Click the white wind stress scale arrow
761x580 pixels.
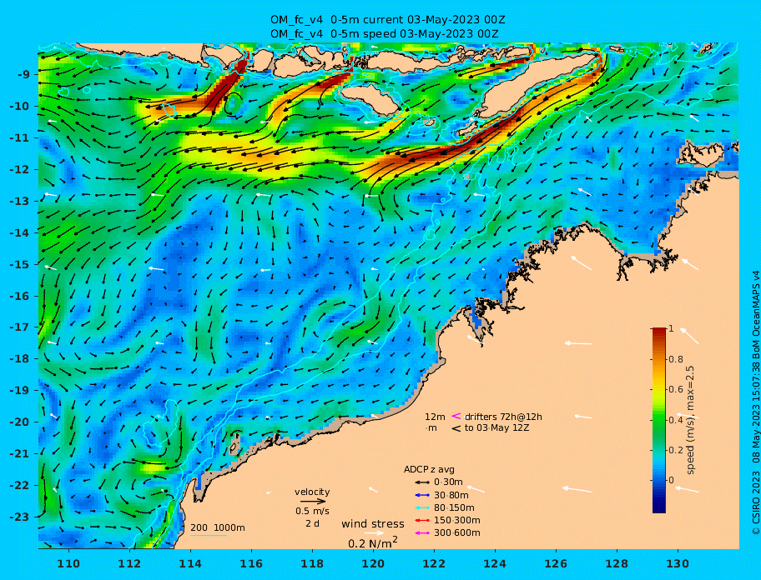pyautogui.click(x=374, y=533)
